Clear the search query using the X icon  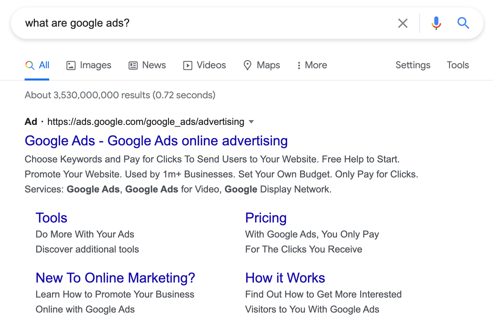[403, 23]
